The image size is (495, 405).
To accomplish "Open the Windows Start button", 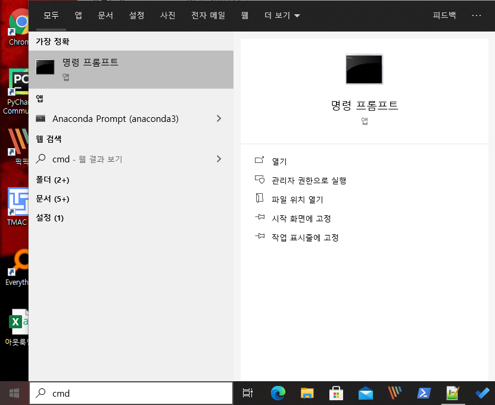I will click(14, 393).
